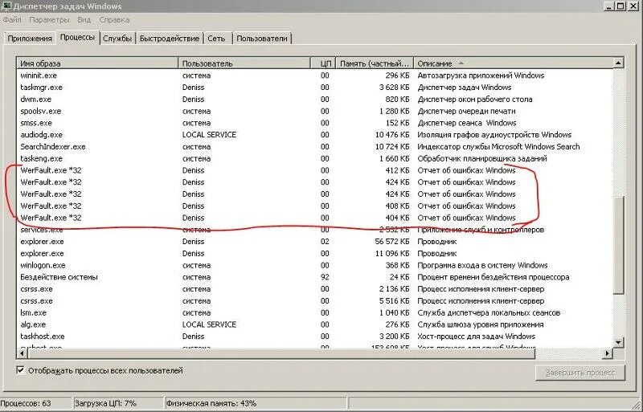
Task: Select the smss.exe process row
Action: 315,123
